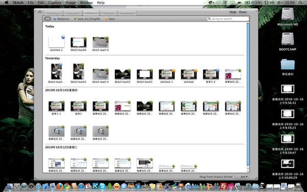This screenshot has height=192, width=307.
Task: Show all history items with the All filter
Action: click(48, 19)
